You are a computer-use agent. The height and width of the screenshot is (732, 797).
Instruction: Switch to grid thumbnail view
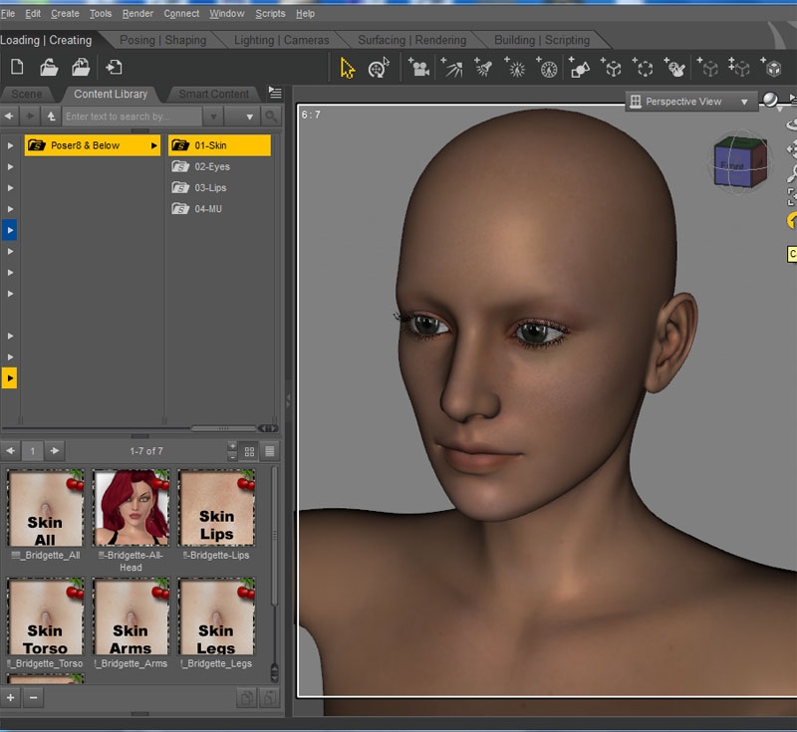coord(249,451)
